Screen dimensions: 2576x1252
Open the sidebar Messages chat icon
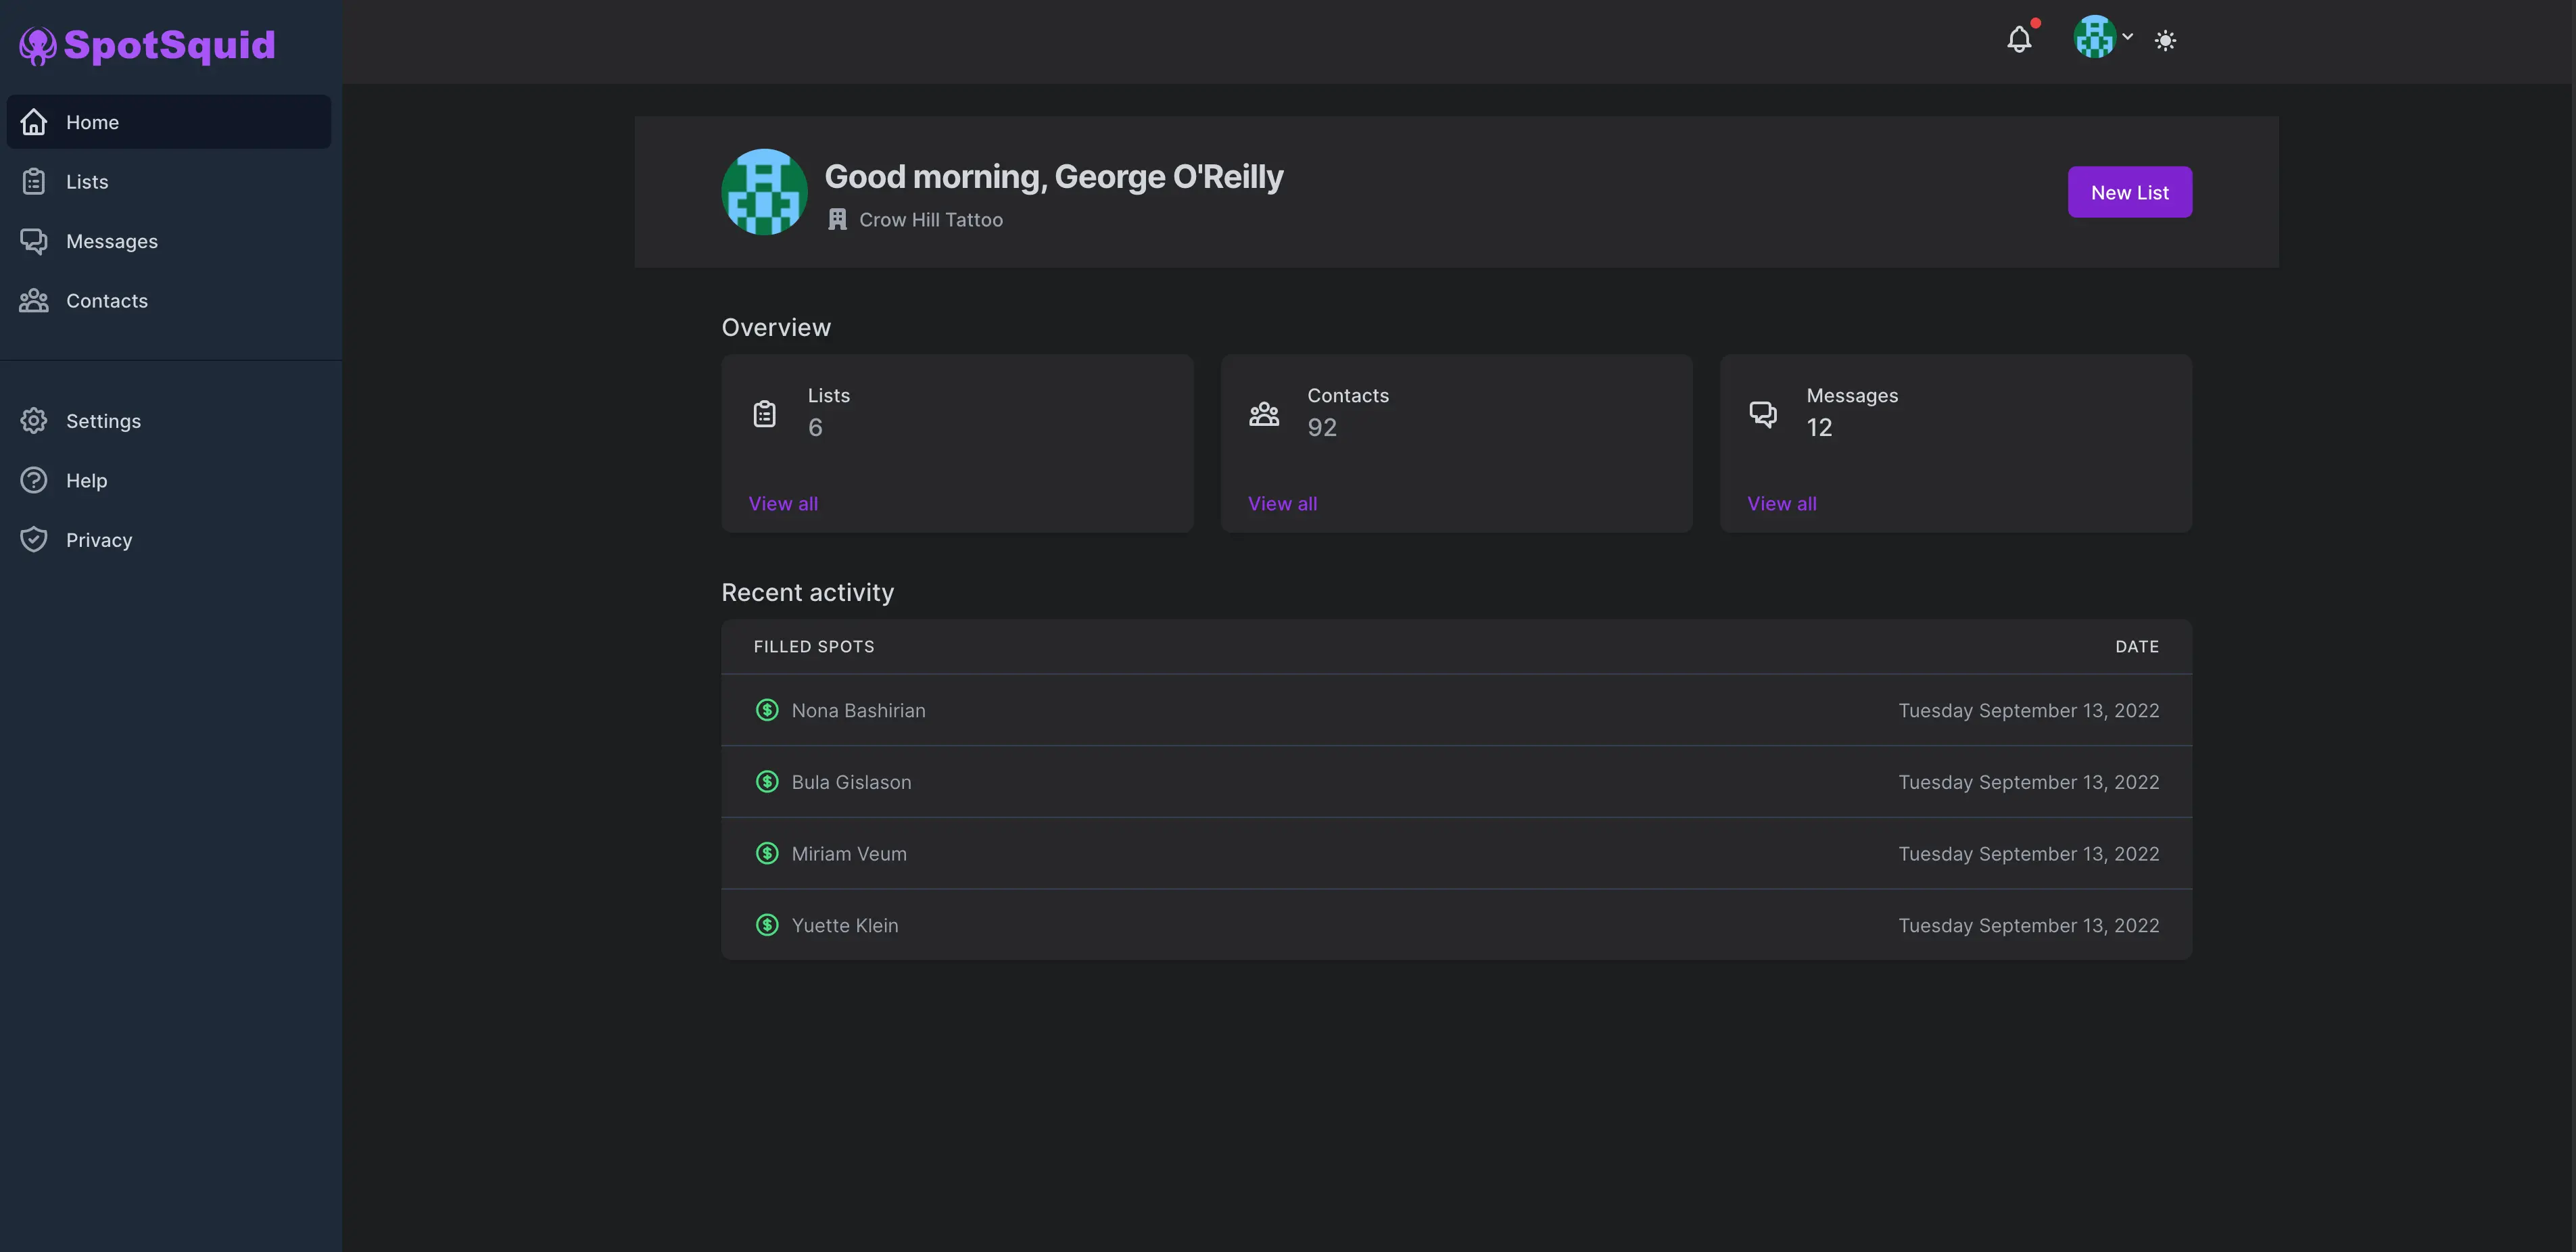pos(34,241)
